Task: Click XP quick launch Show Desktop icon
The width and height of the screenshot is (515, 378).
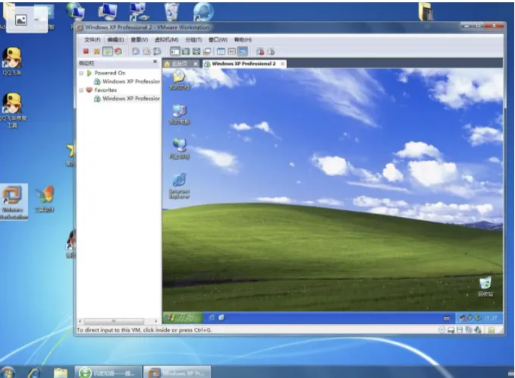Action: point(221,317)
